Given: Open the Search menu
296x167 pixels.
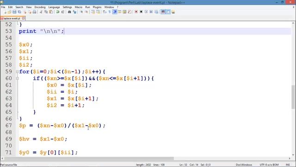Looking at the screenshot, I should click(19, 7).
